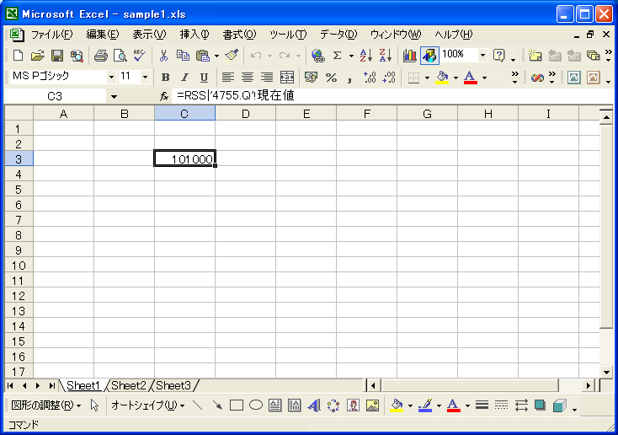Toggle Bold formatting
The height and width of the screenshot is (435, 618).
(166, 78)
